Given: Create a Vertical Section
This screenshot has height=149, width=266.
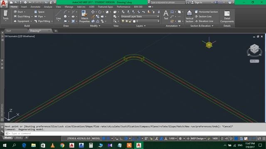Looking at the screenshot, I should coord(190,17).
